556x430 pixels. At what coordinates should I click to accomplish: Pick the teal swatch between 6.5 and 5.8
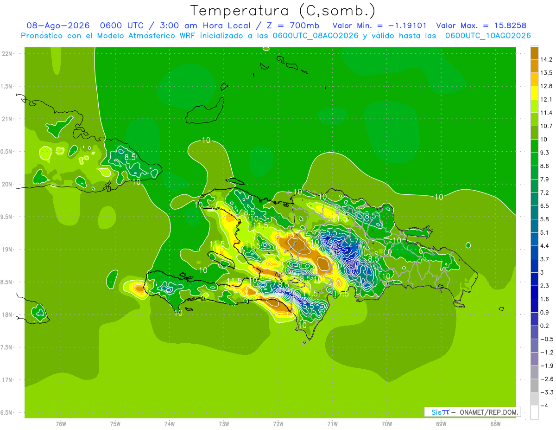point(534,212)
